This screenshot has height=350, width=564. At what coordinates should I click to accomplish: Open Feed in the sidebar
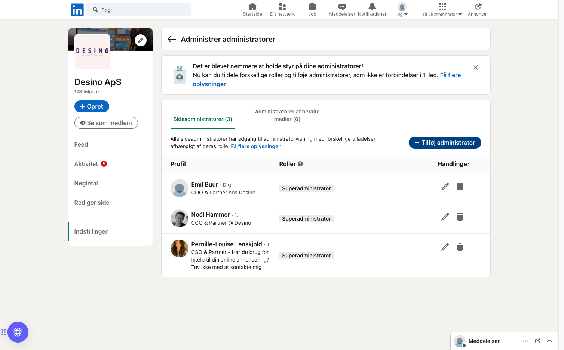click(x=81, y=144)
